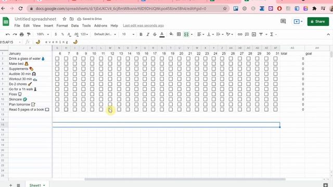Click the green Share button
This screenshot has height=187, width=333.
(x=318, y=22)
